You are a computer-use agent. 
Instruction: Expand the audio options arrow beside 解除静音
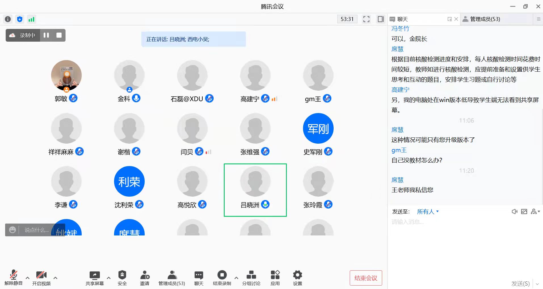[28, 278]
